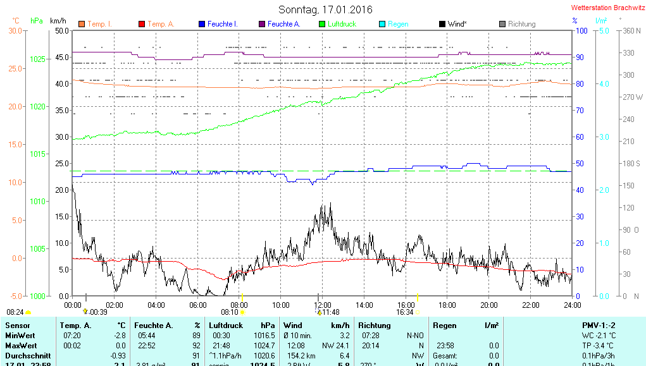The image size is (646, 366).
Task: Click the green Luftdruck legend swatch
Action: [322, 24]
